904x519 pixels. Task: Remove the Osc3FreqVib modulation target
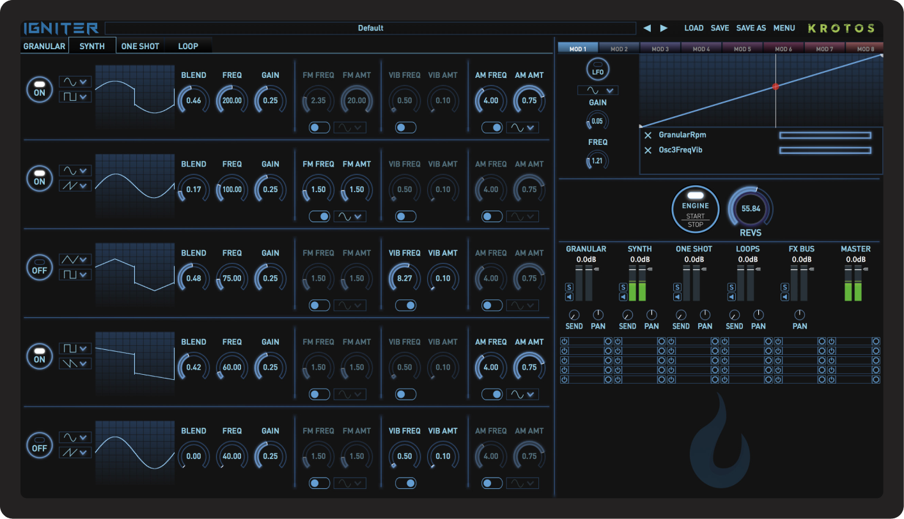coord(648,151)
